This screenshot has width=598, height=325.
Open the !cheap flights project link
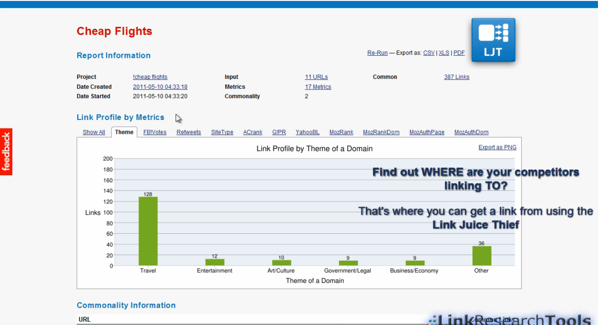click(150, 77)
